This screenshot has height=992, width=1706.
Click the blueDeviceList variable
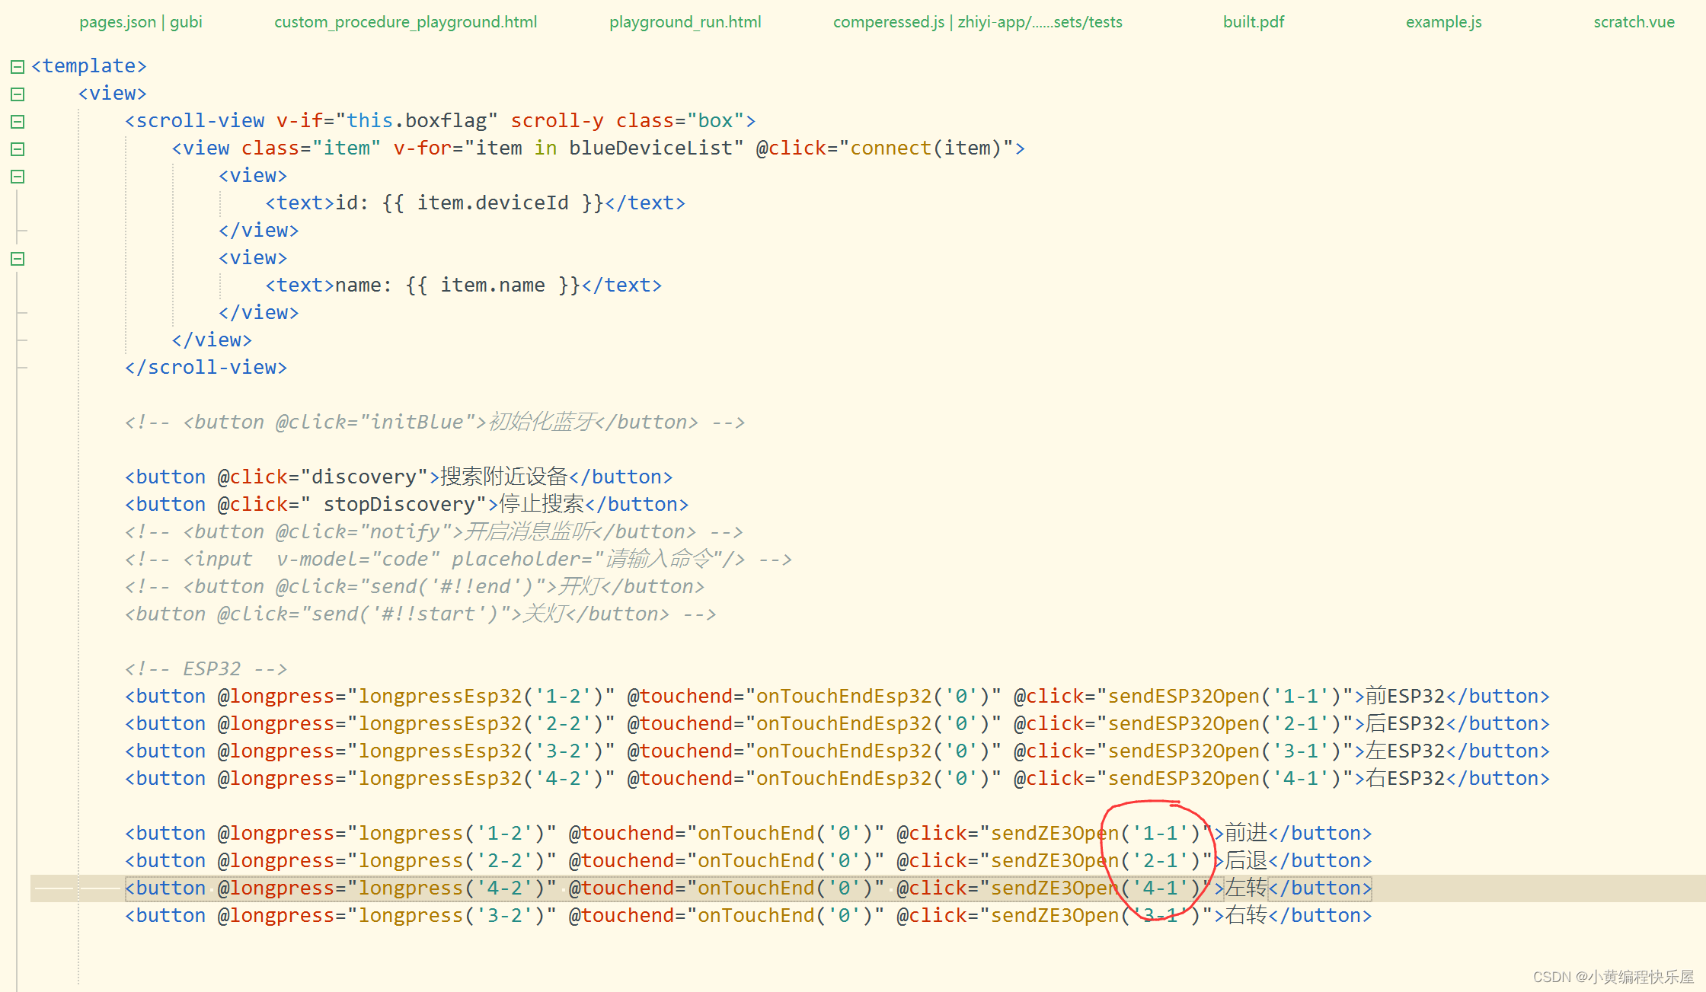(650, 148)
